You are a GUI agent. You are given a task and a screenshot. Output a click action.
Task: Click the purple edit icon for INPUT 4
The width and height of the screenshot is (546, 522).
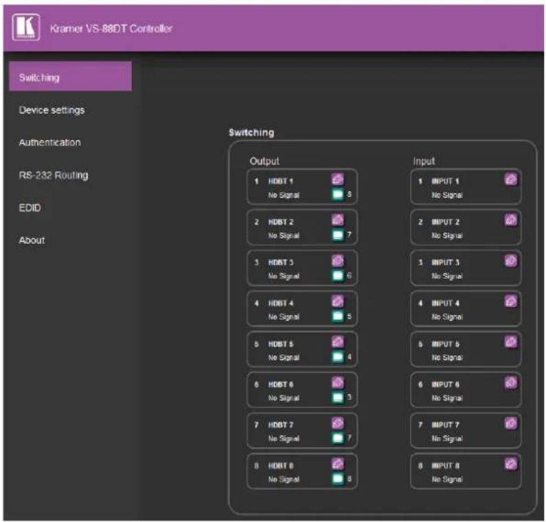pyautogui.click(x=511, y=302)
